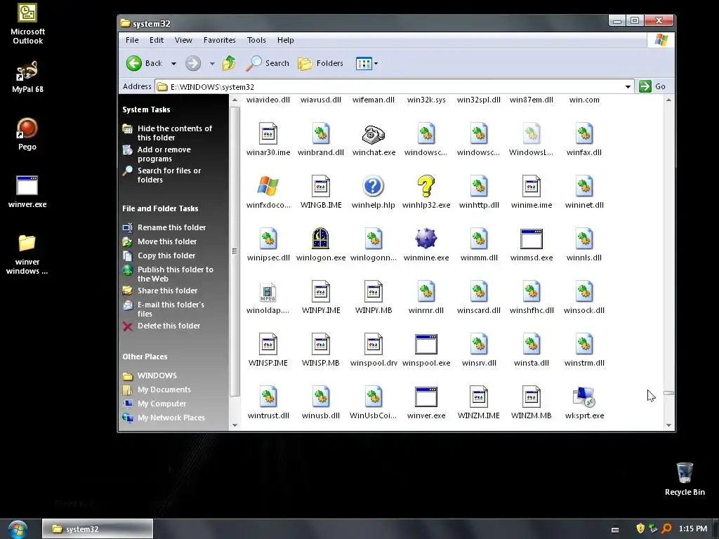Select the wininet.dll file icon

click(584, 187)
